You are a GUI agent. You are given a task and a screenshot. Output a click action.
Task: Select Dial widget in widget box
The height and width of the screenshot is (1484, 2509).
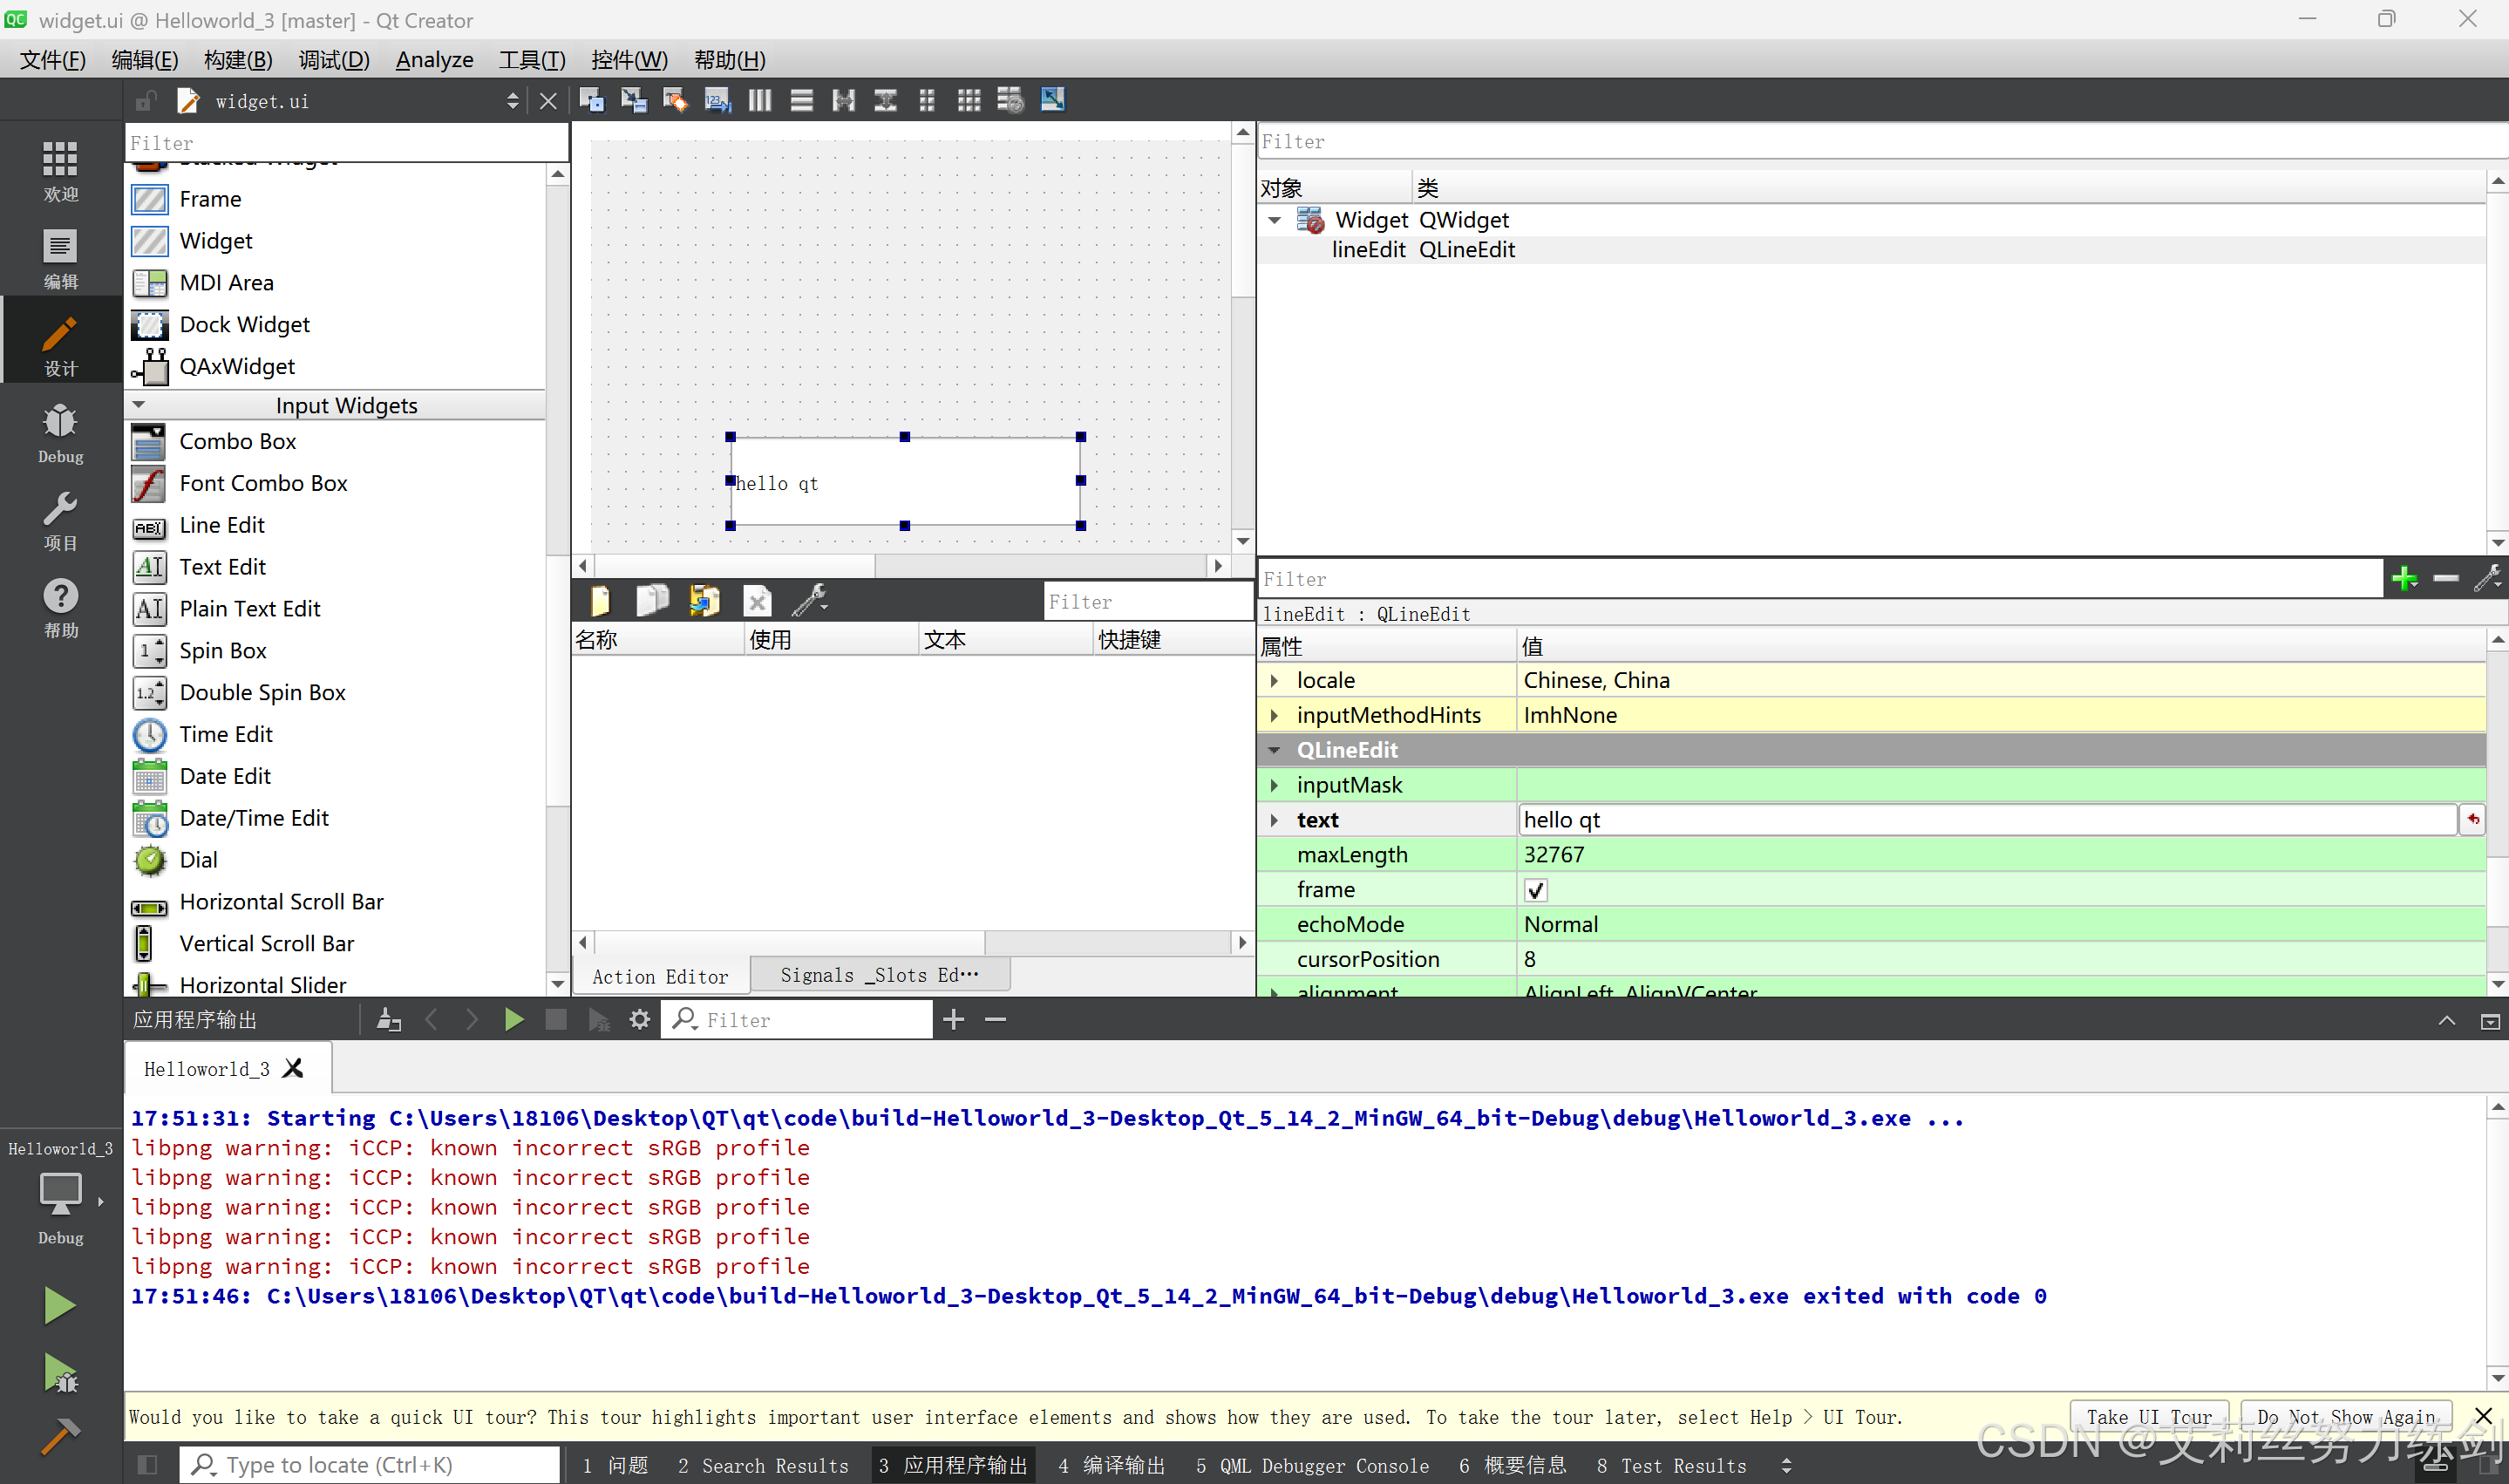click(x=198, y=860)
